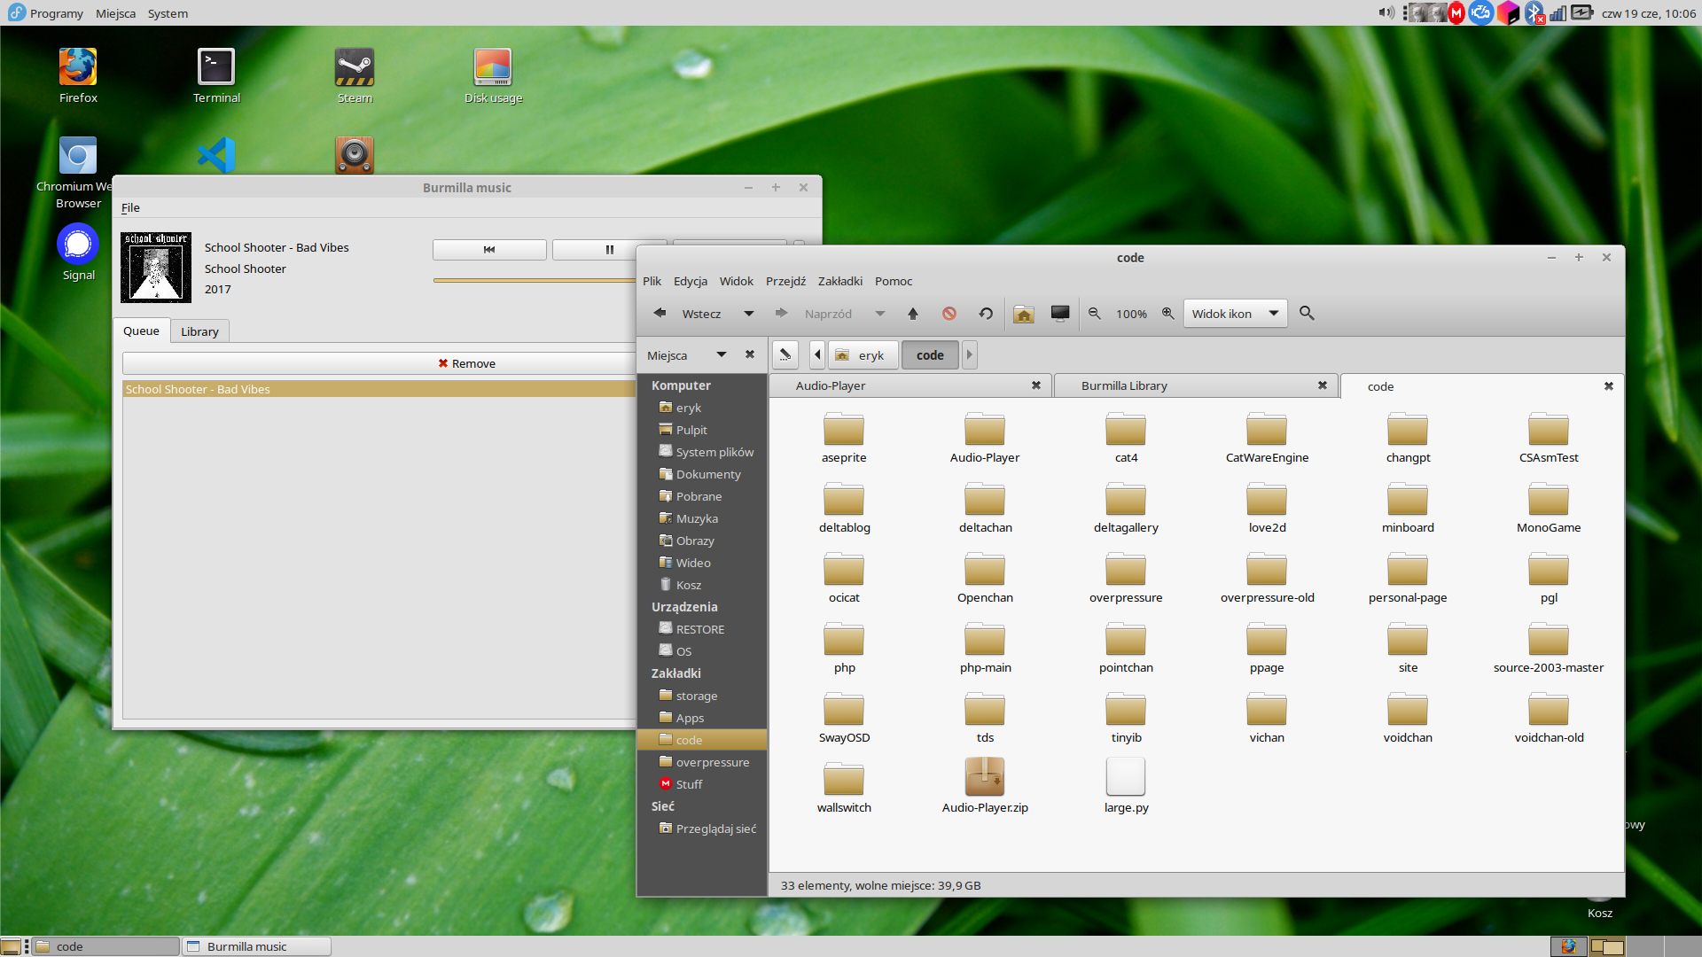Select the SwayOSD folder
Image resolution: width=1702 pixels, height=957 pixels.
pyautogui.click(x=844, y=719)
